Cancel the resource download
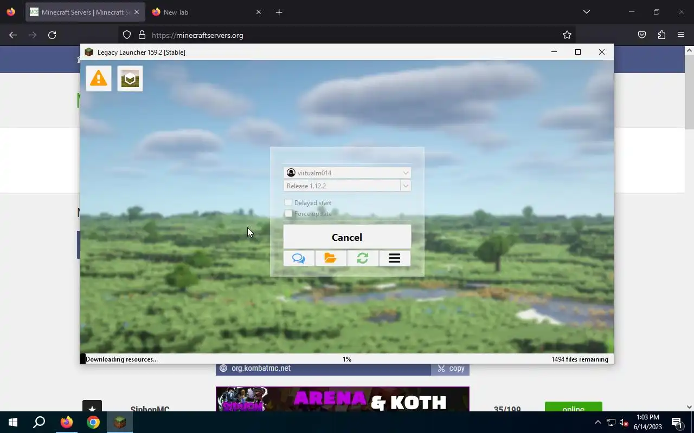Screen dimensions: 694x433 [x=347, y=237]
